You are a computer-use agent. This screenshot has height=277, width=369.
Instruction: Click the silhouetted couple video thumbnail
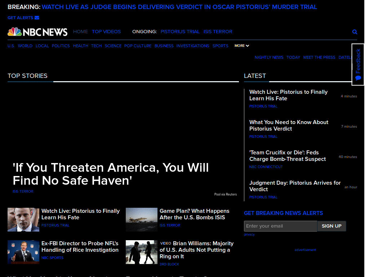(141, 252)
